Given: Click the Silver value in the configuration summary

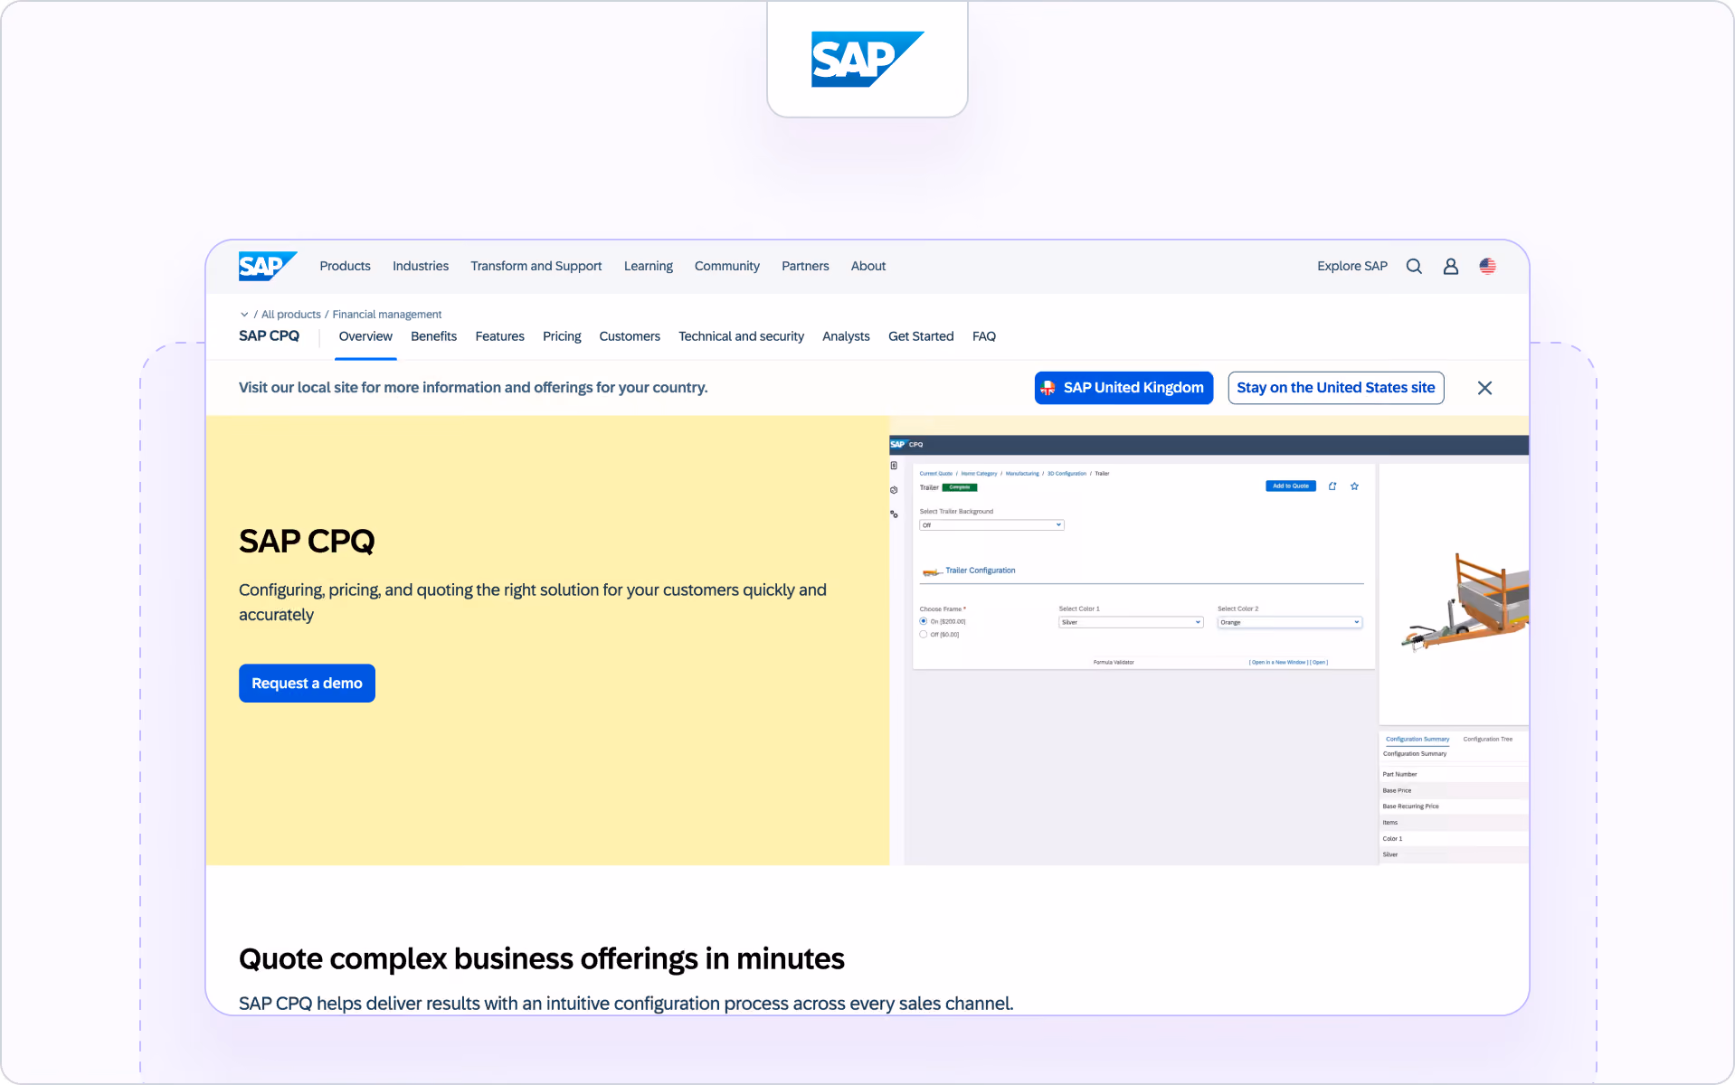Looking at the screenshot, I should (x=1390, y=854).
